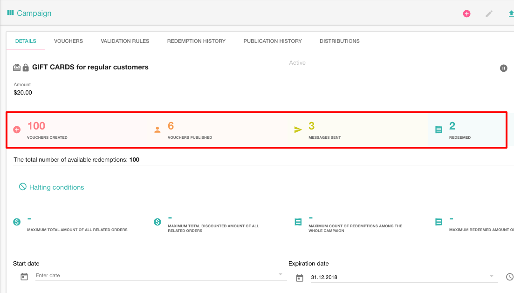This screenshot has width=514, height=293.
Task: Open the Publication History tab
Action: 273,41
